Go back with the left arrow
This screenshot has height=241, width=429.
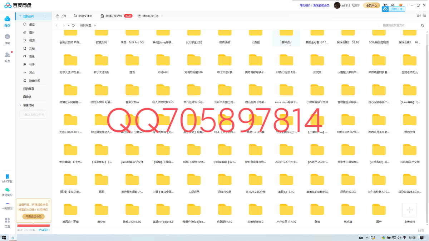tap(57, 25)
